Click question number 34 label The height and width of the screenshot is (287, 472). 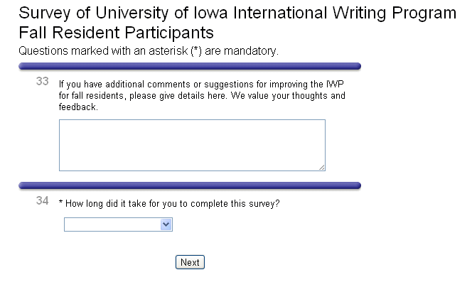point(42,201)
